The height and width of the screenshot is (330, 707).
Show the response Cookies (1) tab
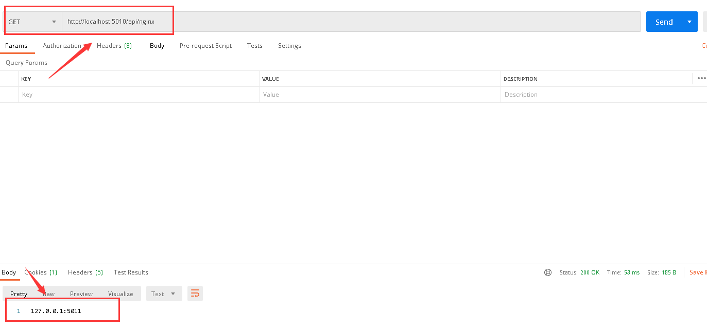(41, 272)
